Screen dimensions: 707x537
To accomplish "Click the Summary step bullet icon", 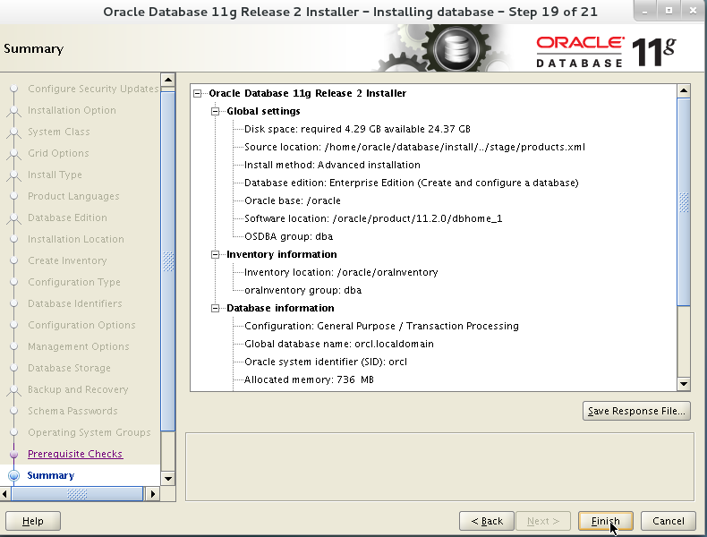I will coord(14,475).
